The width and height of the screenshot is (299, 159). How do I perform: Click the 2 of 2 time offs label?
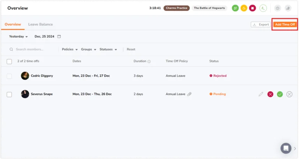[28, 61]
